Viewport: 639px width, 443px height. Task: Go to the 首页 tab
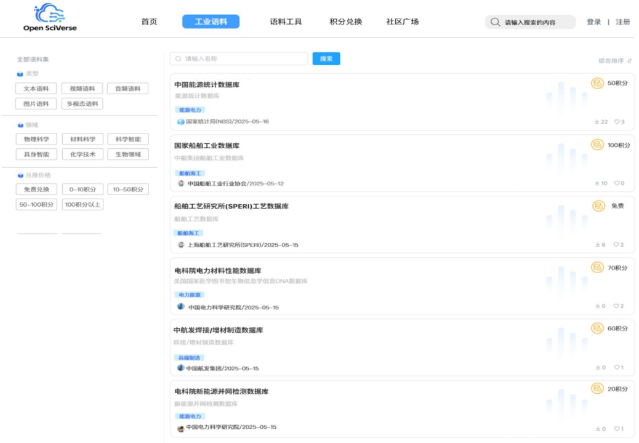pyautogui.click(x=149, y=22)
